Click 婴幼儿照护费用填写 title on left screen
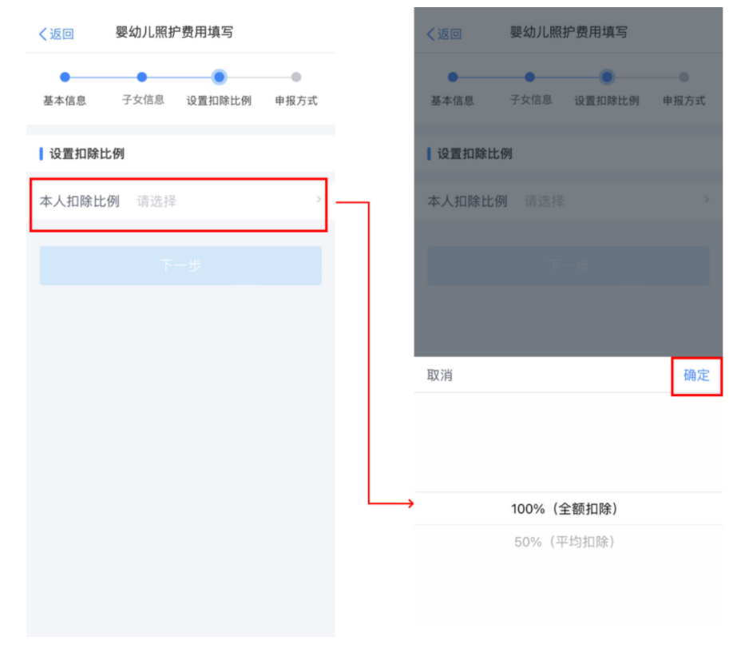 click(x=174, y=32)
